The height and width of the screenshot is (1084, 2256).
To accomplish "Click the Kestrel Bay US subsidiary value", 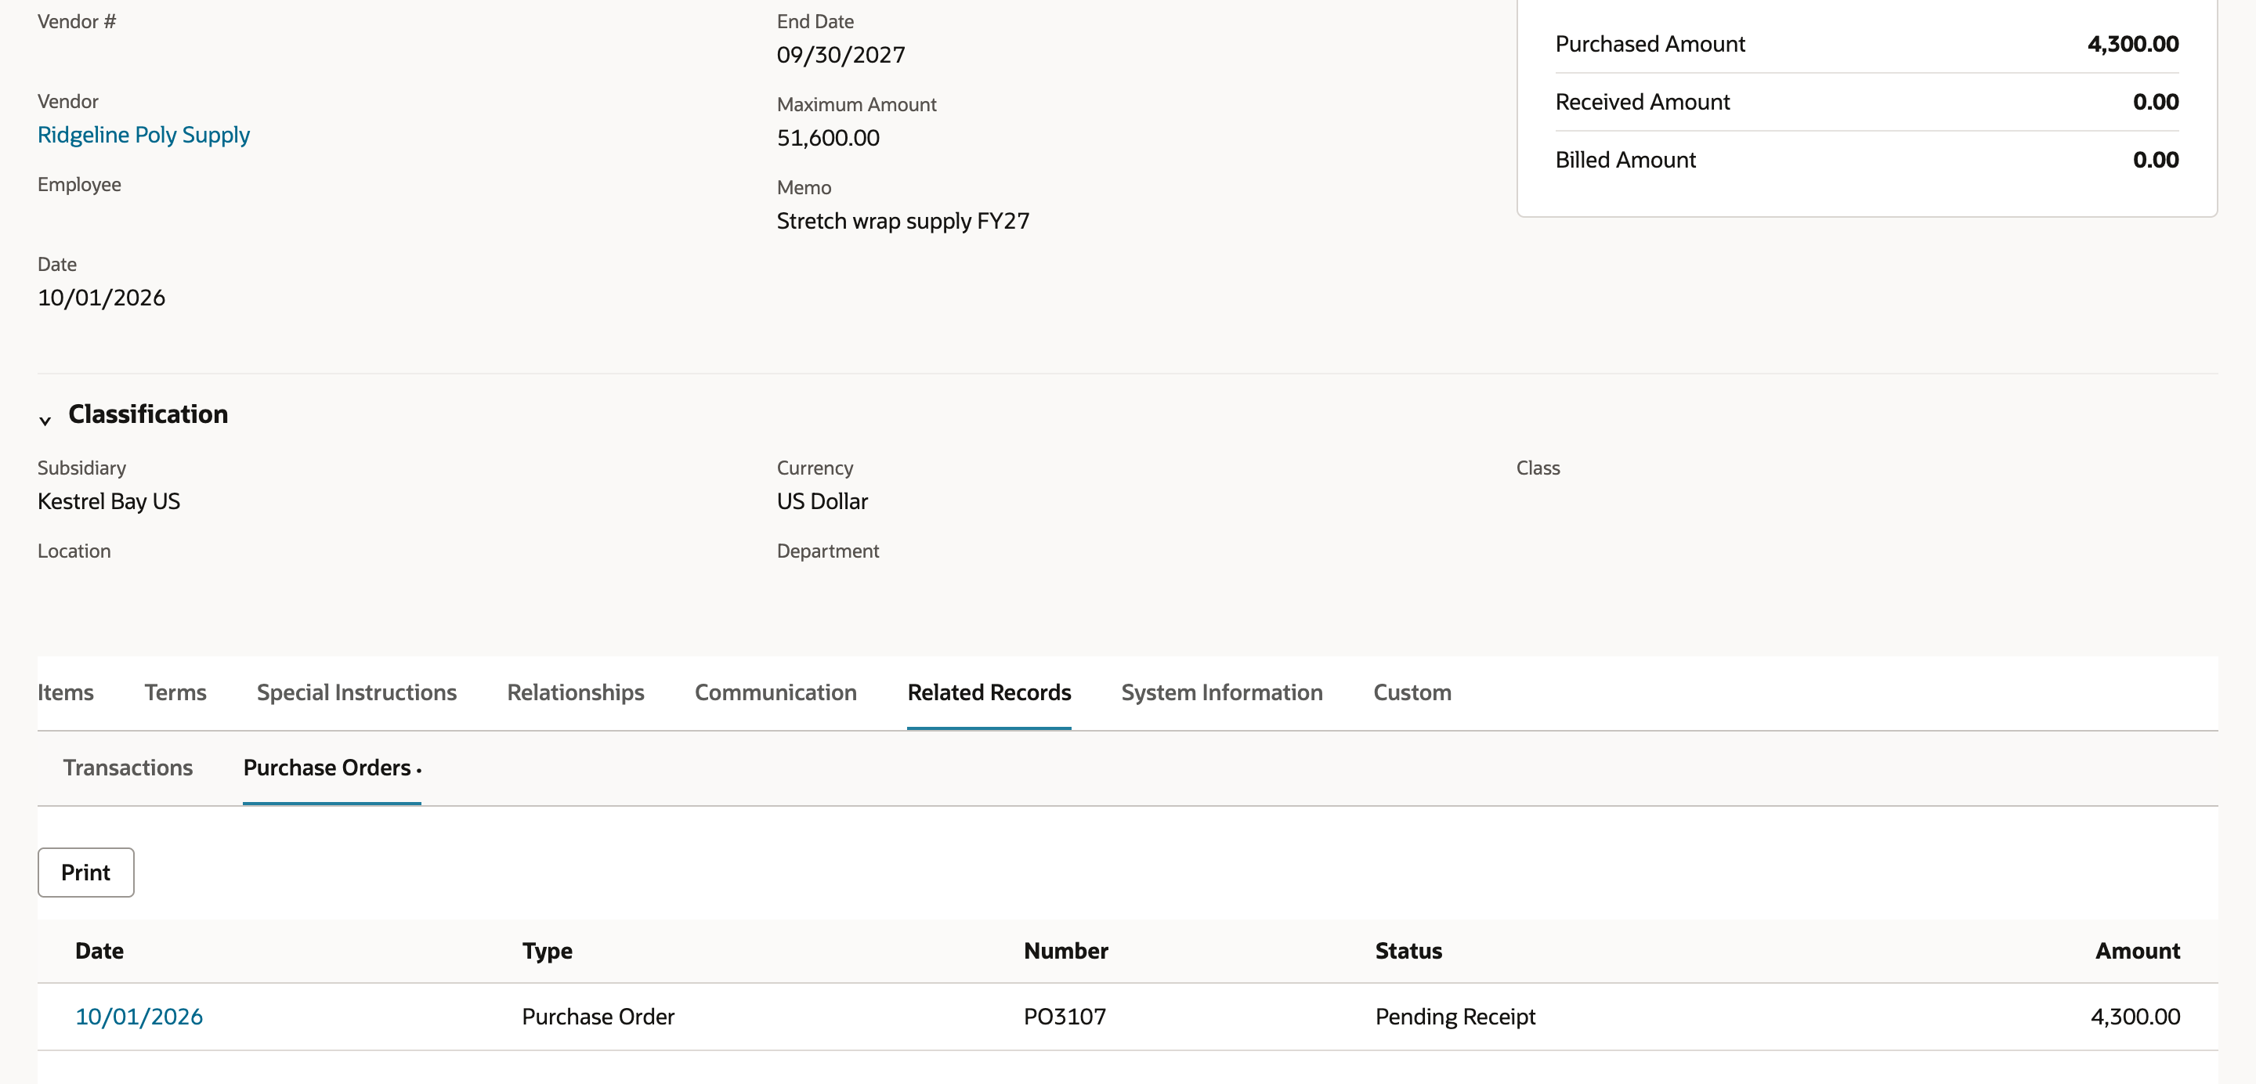I will click(x=109, y=502).
